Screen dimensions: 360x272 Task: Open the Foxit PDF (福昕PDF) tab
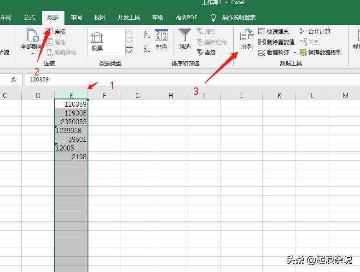click(x=186, y=17)
